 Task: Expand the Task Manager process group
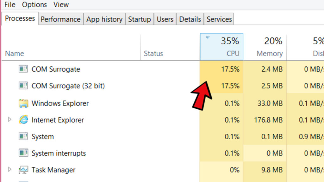9,170
